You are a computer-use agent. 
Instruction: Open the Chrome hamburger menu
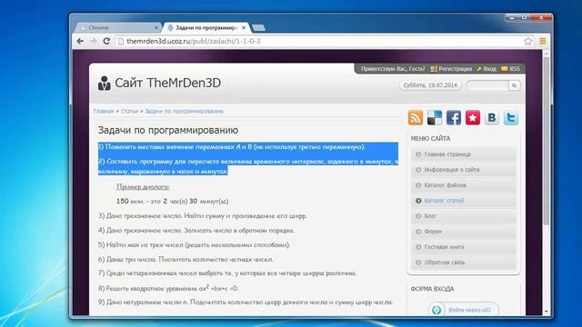click(x=542, y=41)
